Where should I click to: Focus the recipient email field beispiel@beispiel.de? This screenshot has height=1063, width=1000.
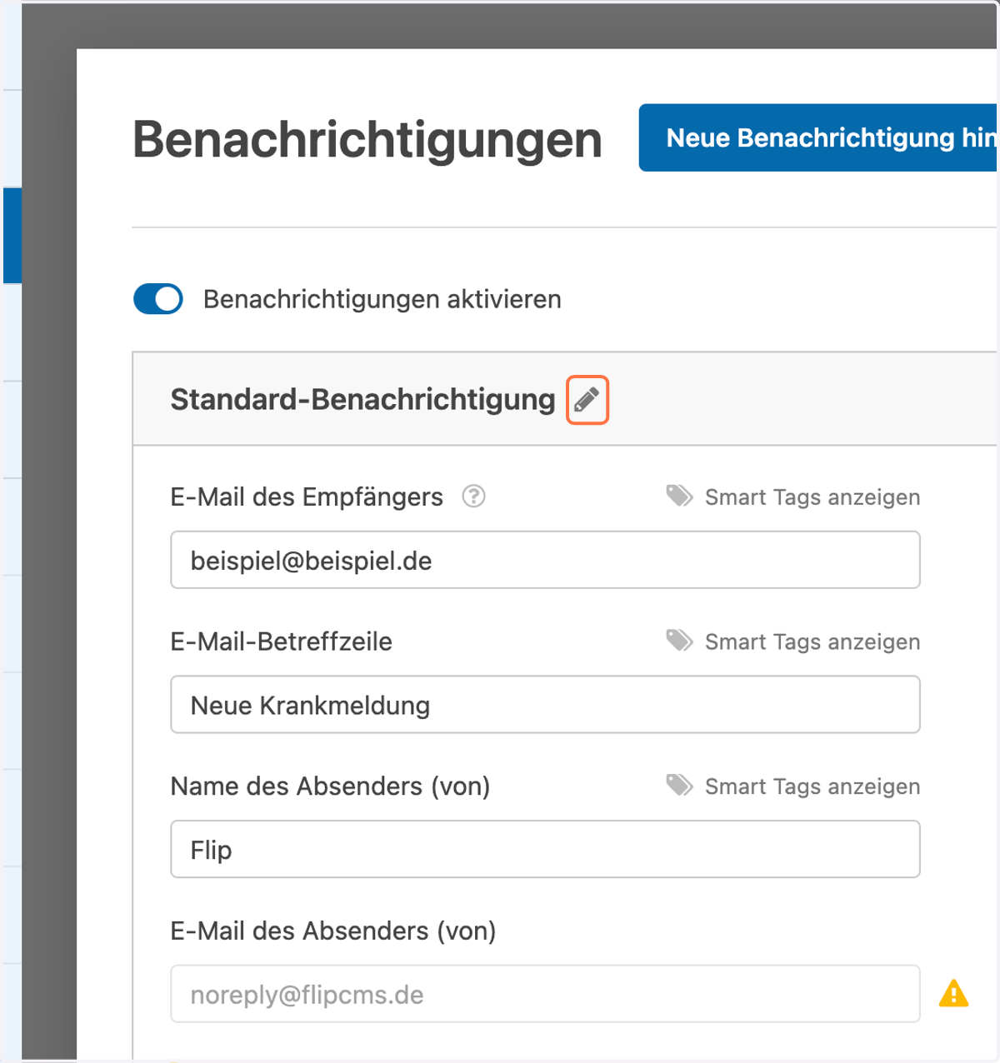click(545, 560)
